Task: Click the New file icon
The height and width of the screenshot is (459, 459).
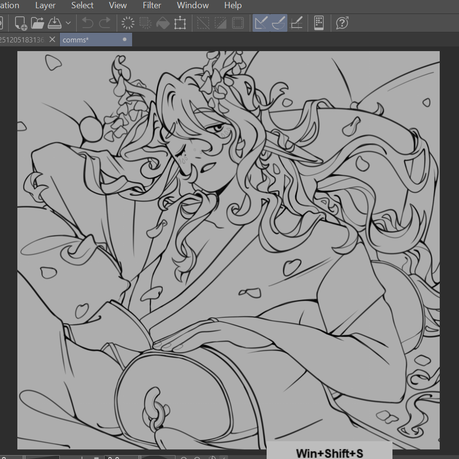Action: click(x=21, y=23)
